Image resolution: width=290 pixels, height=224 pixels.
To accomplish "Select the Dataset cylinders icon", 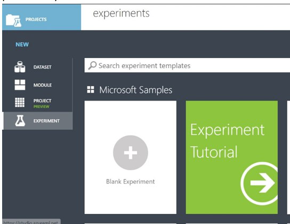I will click(20, 67).
